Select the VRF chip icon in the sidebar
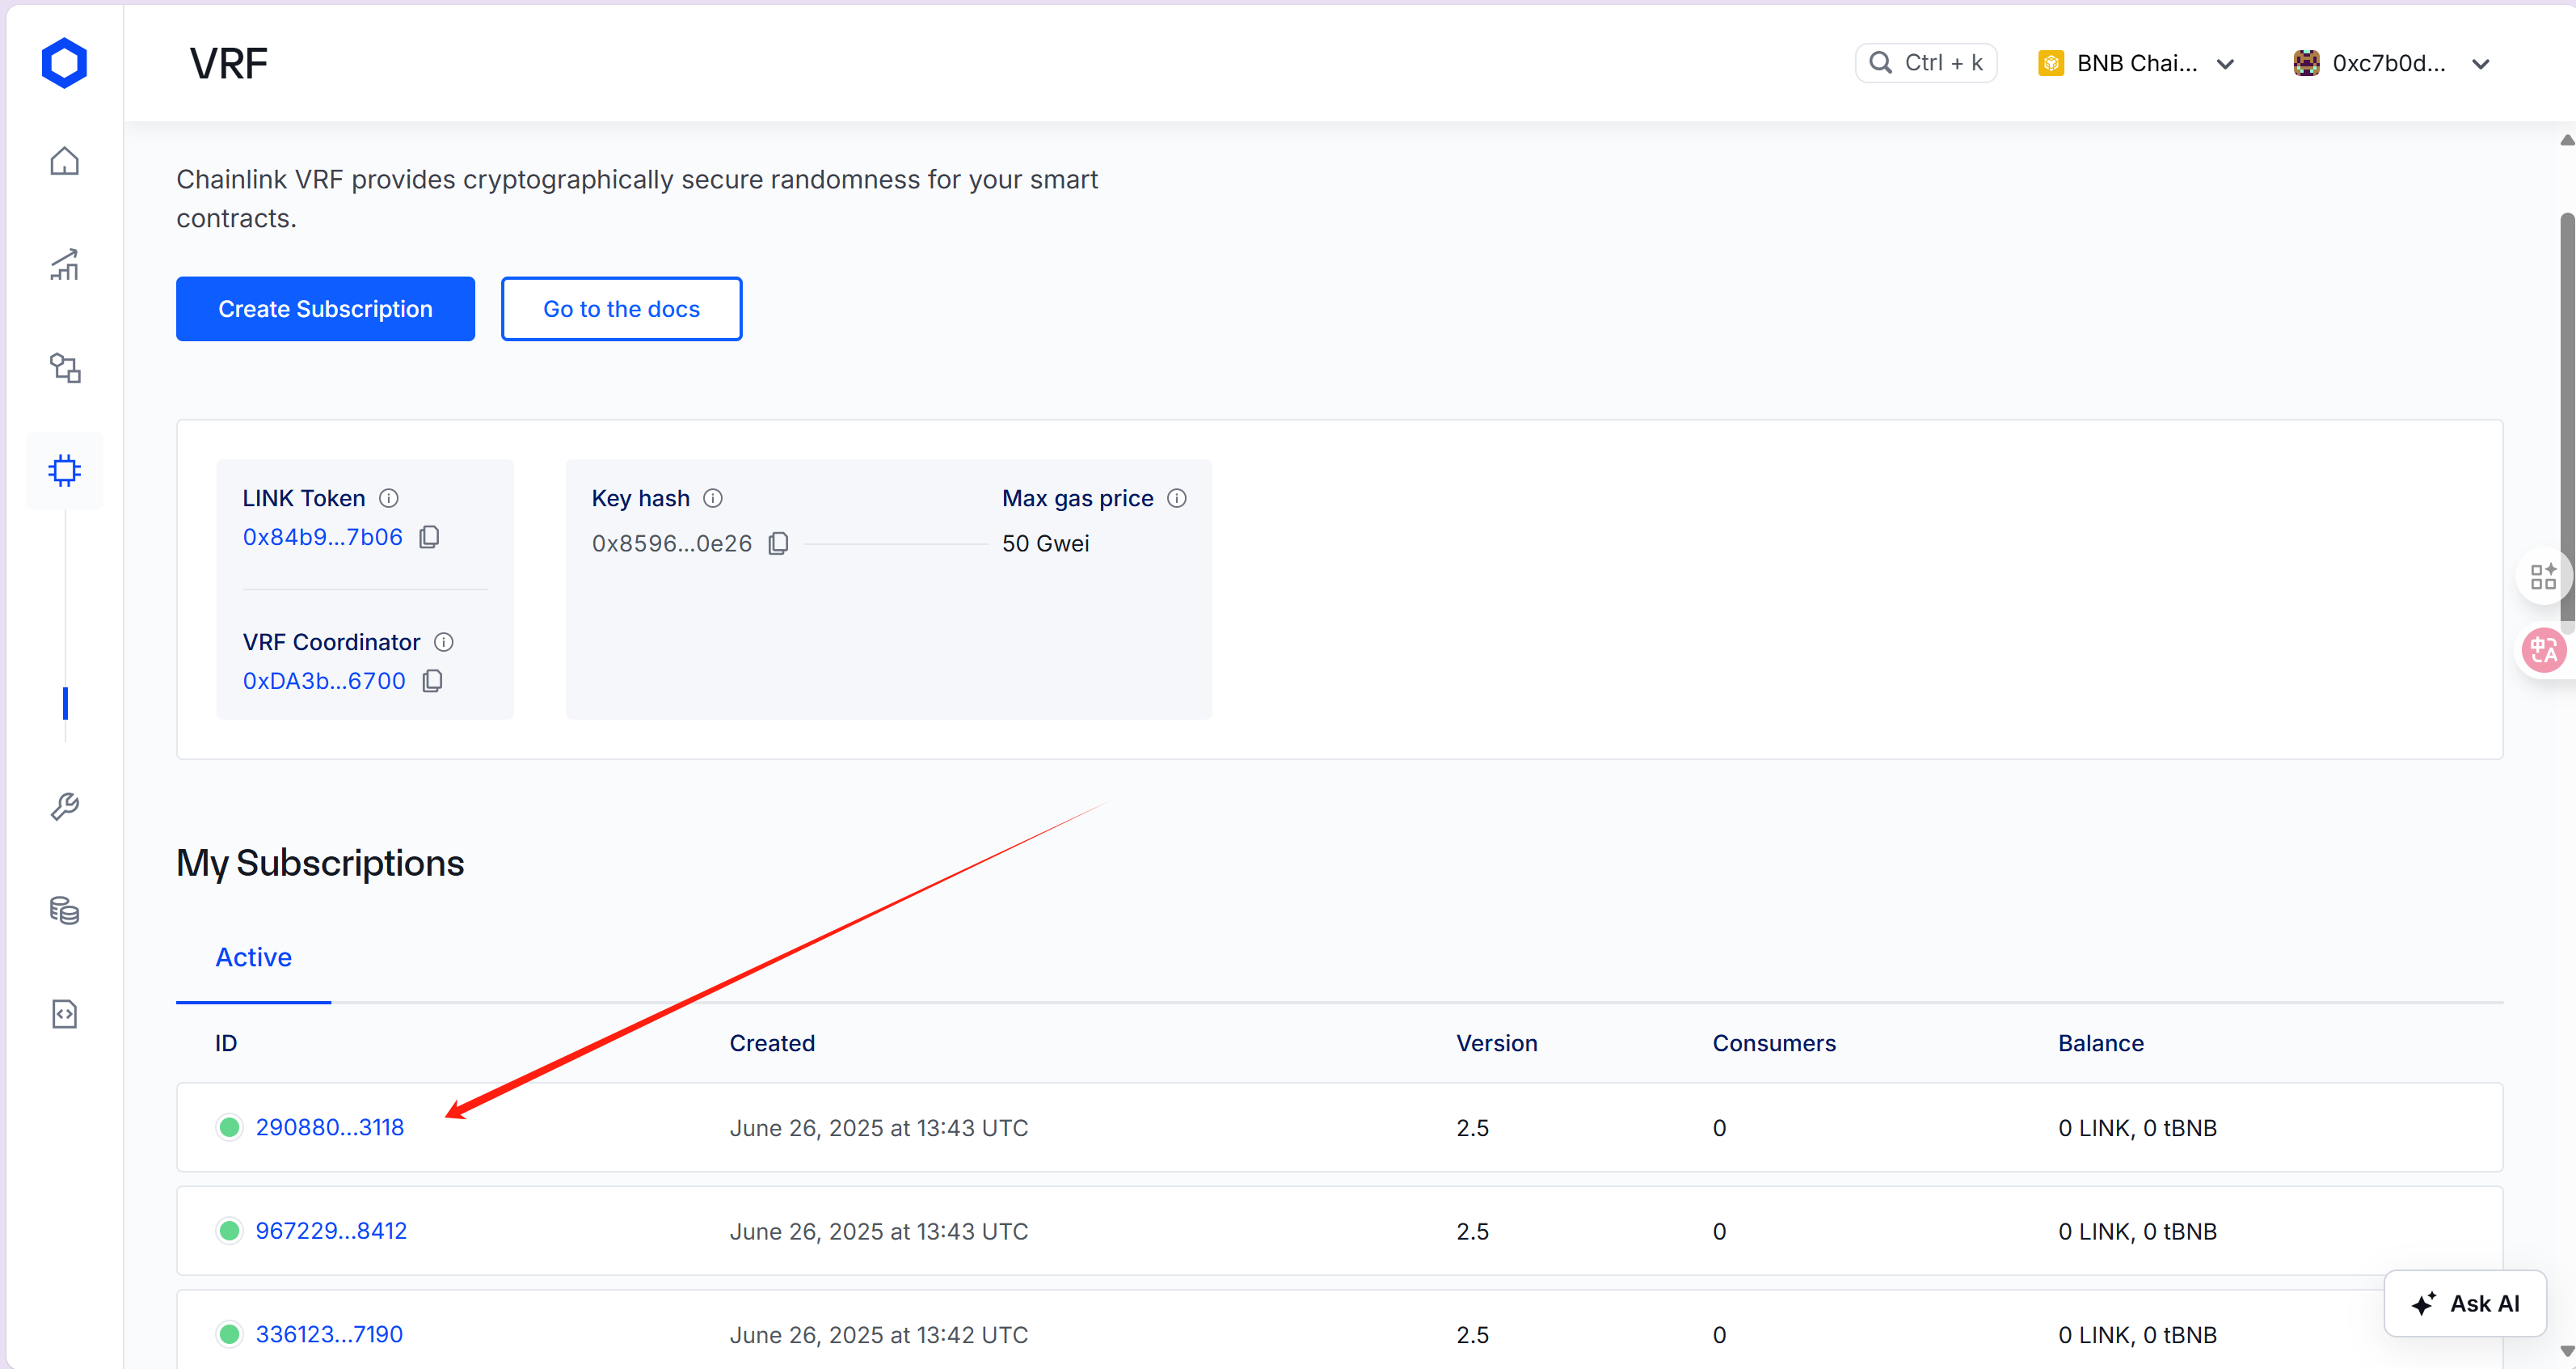The width and height of the screenshot is (2576, 1369). 64,471
